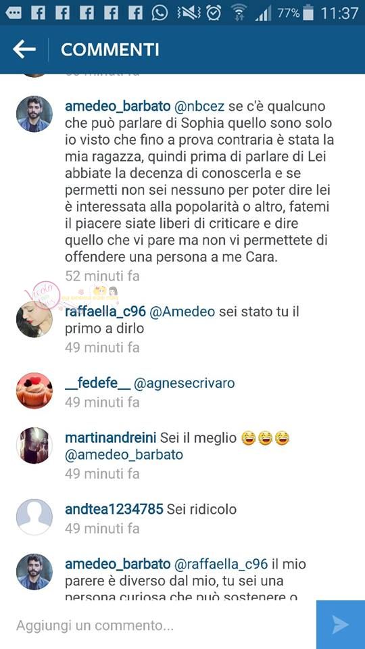Tap the back arrow in Commenti header
Viewport: 365px width, 649px height.
[x=24, y=49]
